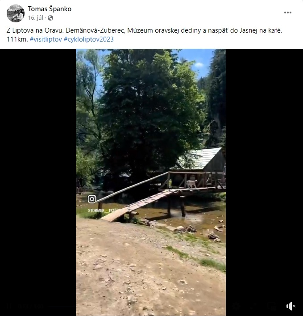This screenshot has height=316, width=303.
Task: Click the post caption about Demänová-Zuberec
Action: (144, 35)
